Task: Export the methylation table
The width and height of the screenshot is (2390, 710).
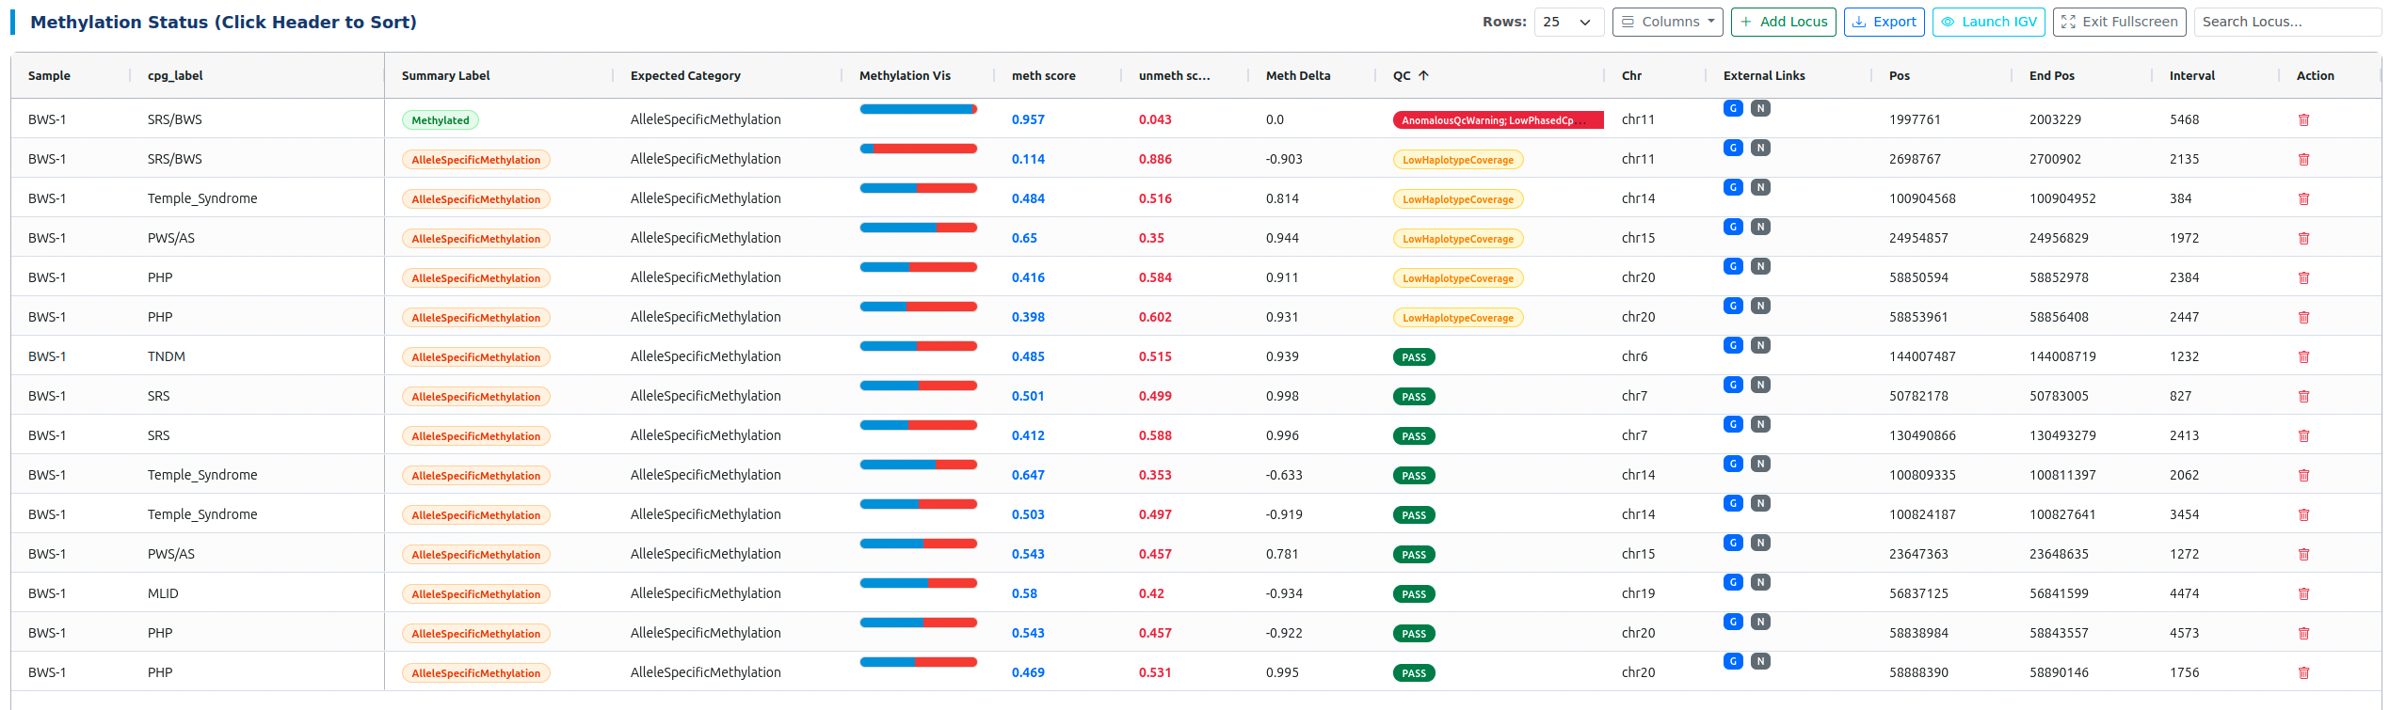Action: coord(1884,22)
